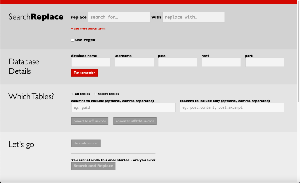This screenshot has width=300, height=183.
Task: Click the columns to include only field
Action: pyautogui.click(x=232, y=107)
